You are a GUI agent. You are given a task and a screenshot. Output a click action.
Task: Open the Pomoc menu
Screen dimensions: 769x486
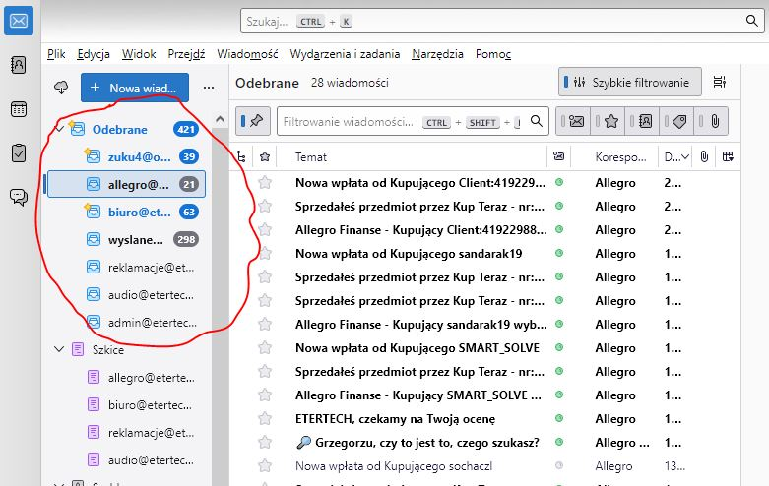coord(493,54)
